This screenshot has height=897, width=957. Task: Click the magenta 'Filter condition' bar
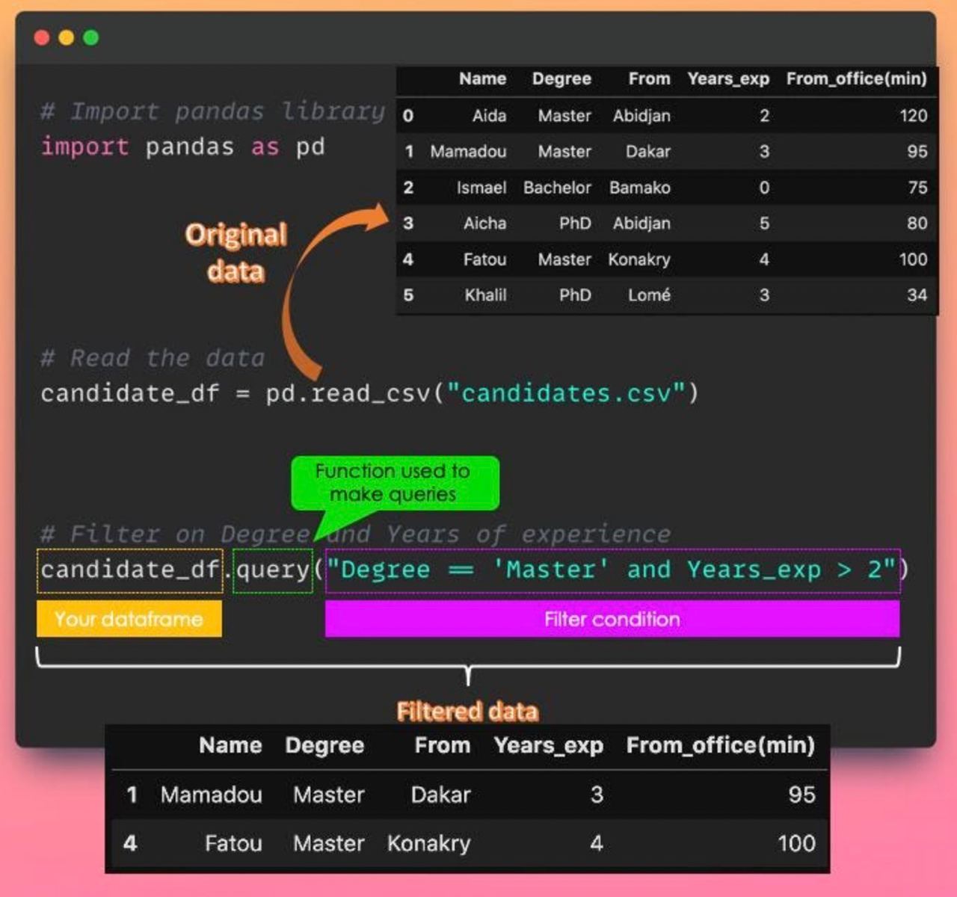(612, 619)
